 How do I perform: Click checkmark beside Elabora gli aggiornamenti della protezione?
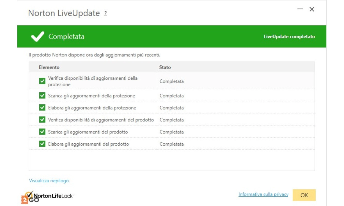point(42,108)
